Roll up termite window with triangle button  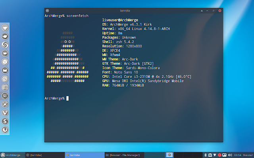tap(202, 11)
